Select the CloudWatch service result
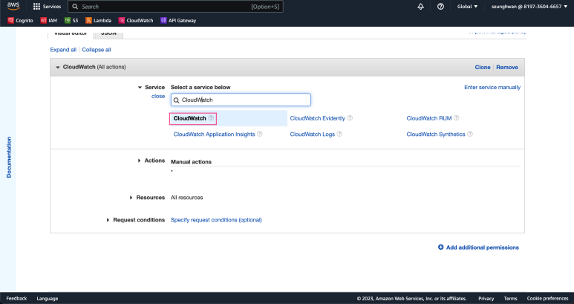Viewport: 574px width, 304px height. coord(189,118)
